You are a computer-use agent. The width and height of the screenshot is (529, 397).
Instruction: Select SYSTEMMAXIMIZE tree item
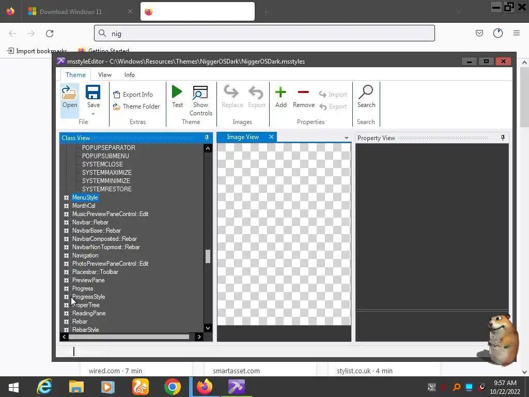point(107,173)
